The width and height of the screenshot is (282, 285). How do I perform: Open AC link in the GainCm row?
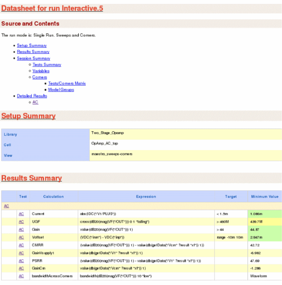(x=21, y=268)
